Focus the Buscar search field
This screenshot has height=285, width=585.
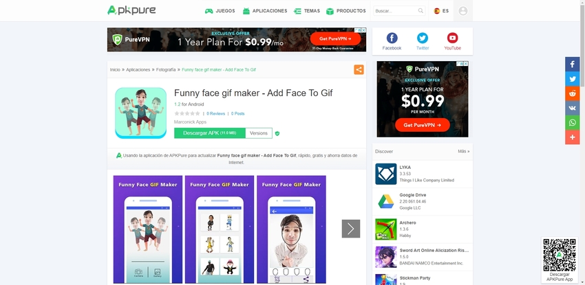coord(396,11)
